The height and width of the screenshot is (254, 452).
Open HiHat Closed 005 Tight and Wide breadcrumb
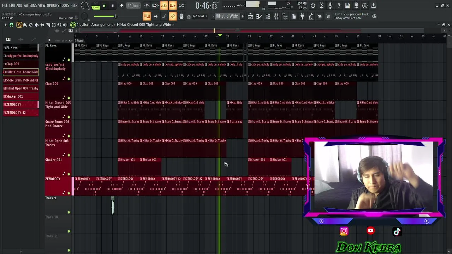pyautogui.click(x=144, y=25)
